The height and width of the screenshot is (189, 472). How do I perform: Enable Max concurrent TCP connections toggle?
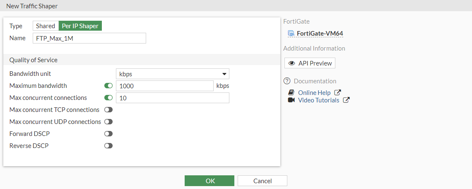[108, 110]
